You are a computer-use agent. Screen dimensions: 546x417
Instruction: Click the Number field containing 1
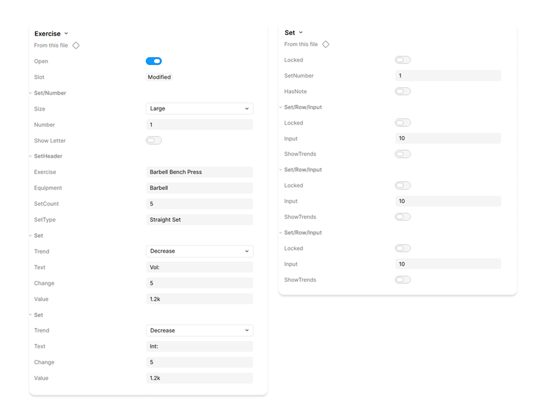199,125
